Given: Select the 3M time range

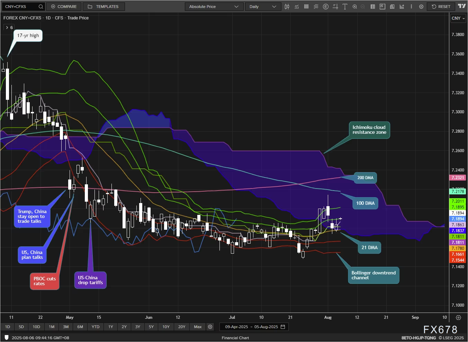Looking at the screenshot, I should click(66, 327).
